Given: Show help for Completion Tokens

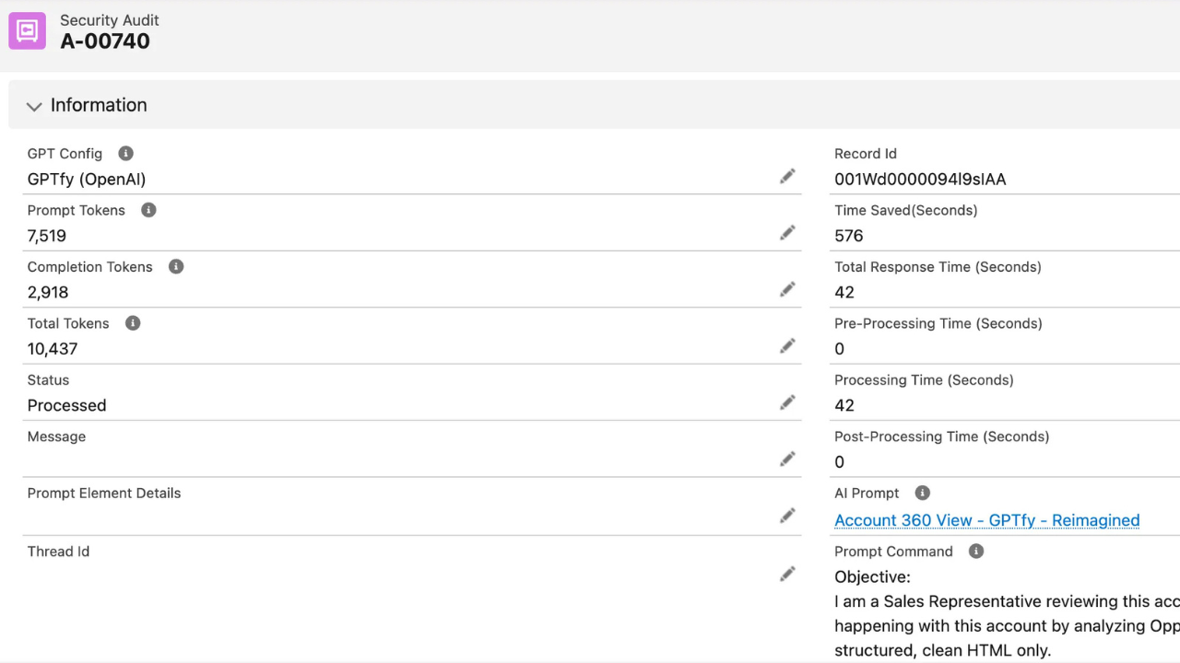Looking at the screenshot, I should (176, 267).
